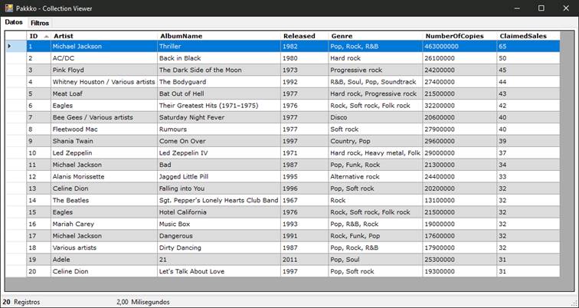The width and height of the screenshot is (579, 308).
Task: Click the row header for Adele row
Action: click(16, 260)
